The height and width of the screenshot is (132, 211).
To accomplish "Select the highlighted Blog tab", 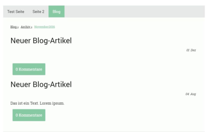I will (x=56, y=12).
